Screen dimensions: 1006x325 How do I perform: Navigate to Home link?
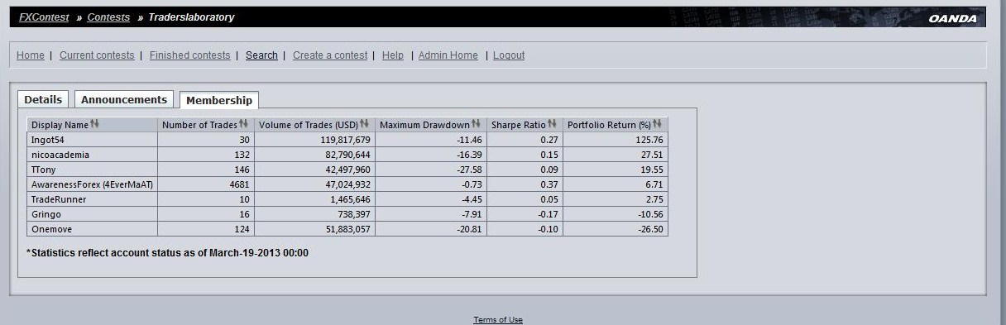click(31, 55)
